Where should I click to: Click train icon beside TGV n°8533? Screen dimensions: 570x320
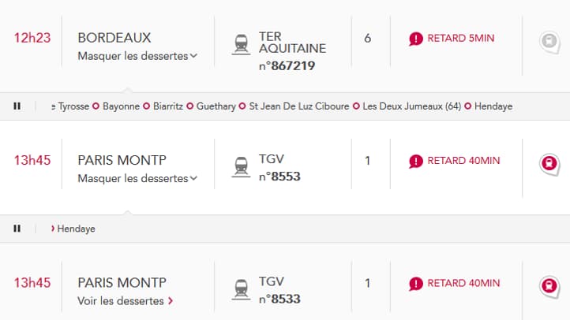[x=241, y=289]
